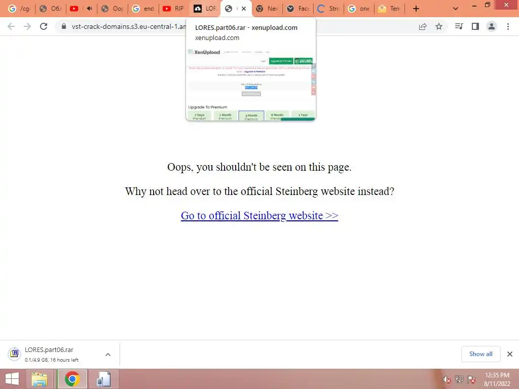Follow 'Go to official Steinberg website' link
The image size is (519, 389).
[259, 215]
